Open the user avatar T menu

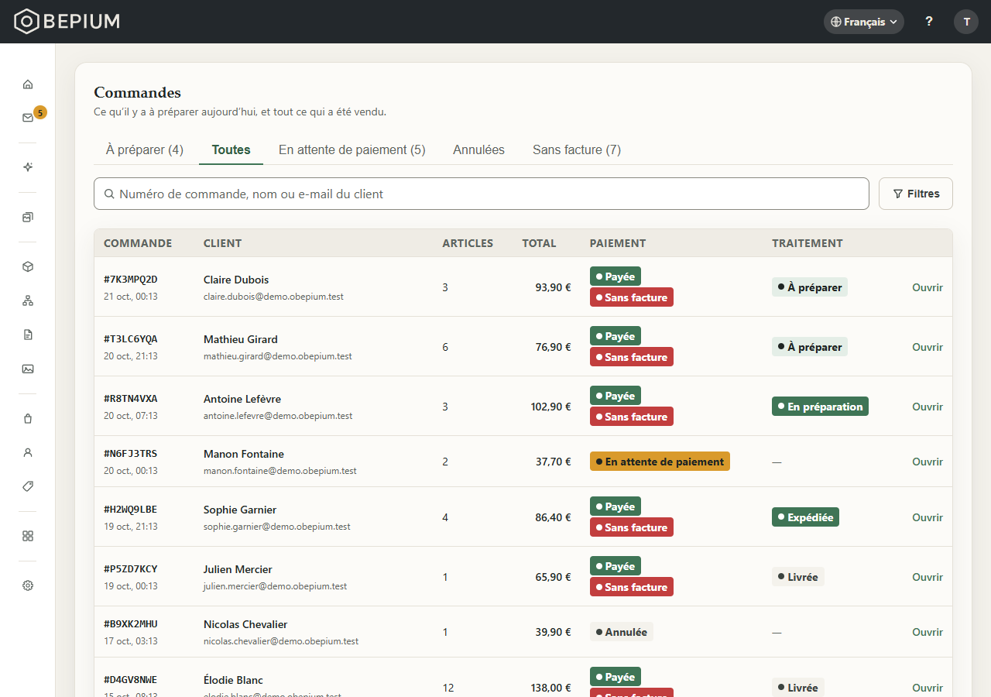point(966,22)
